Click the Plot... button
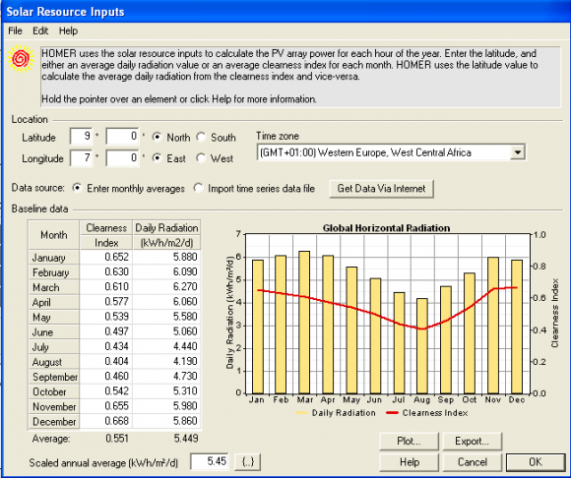571x478 pixels. pyautogui.click(x=409, y=442)
